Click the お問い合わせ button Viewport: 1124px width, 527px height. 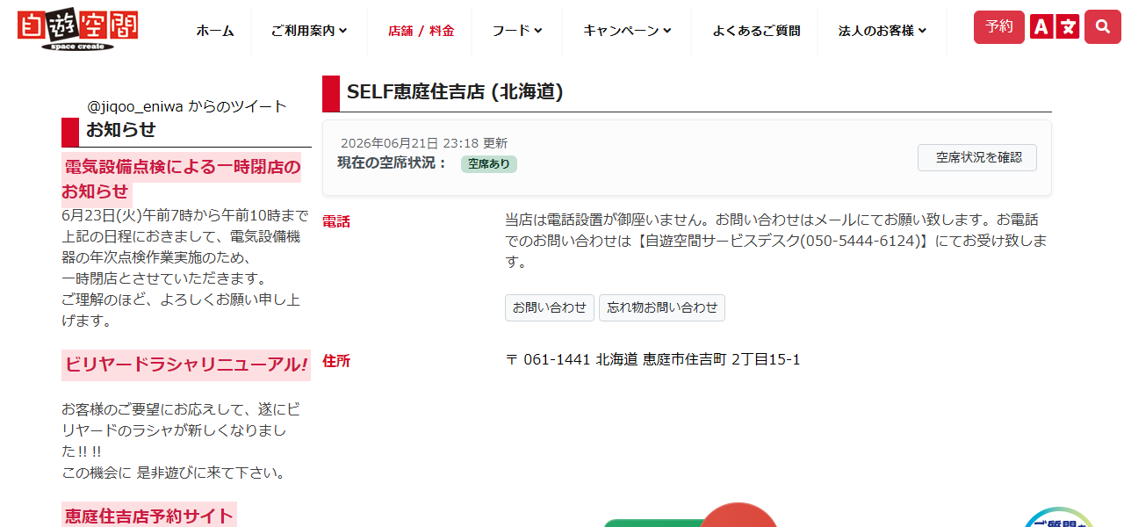pyautogui.click(x=550, y=307)
